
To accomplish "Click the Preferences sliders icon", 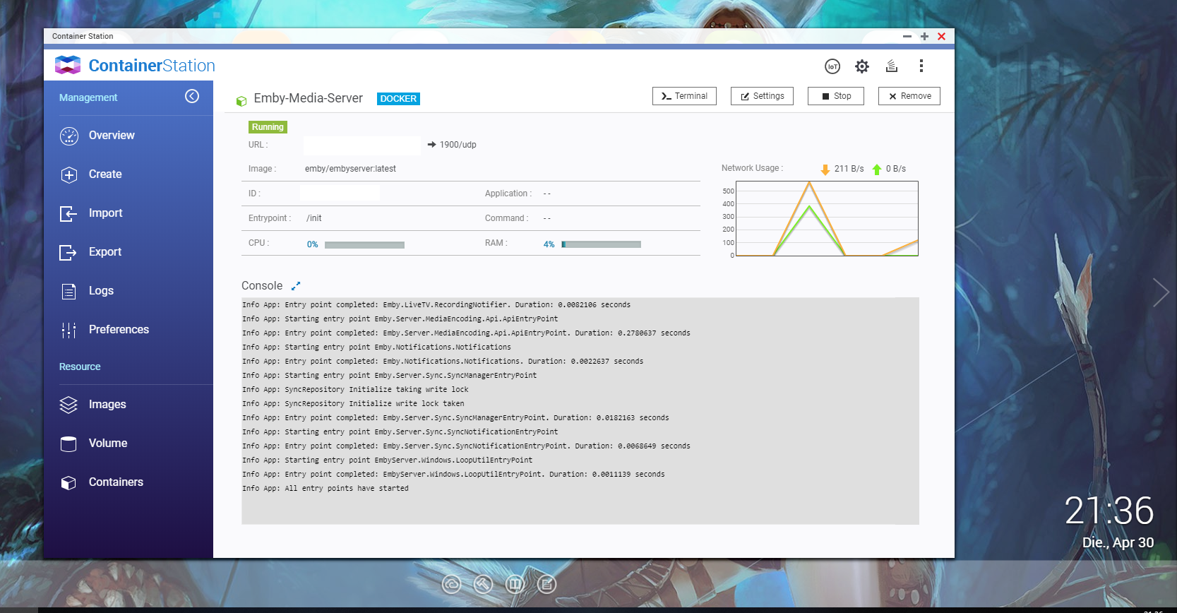I will 69,330.
